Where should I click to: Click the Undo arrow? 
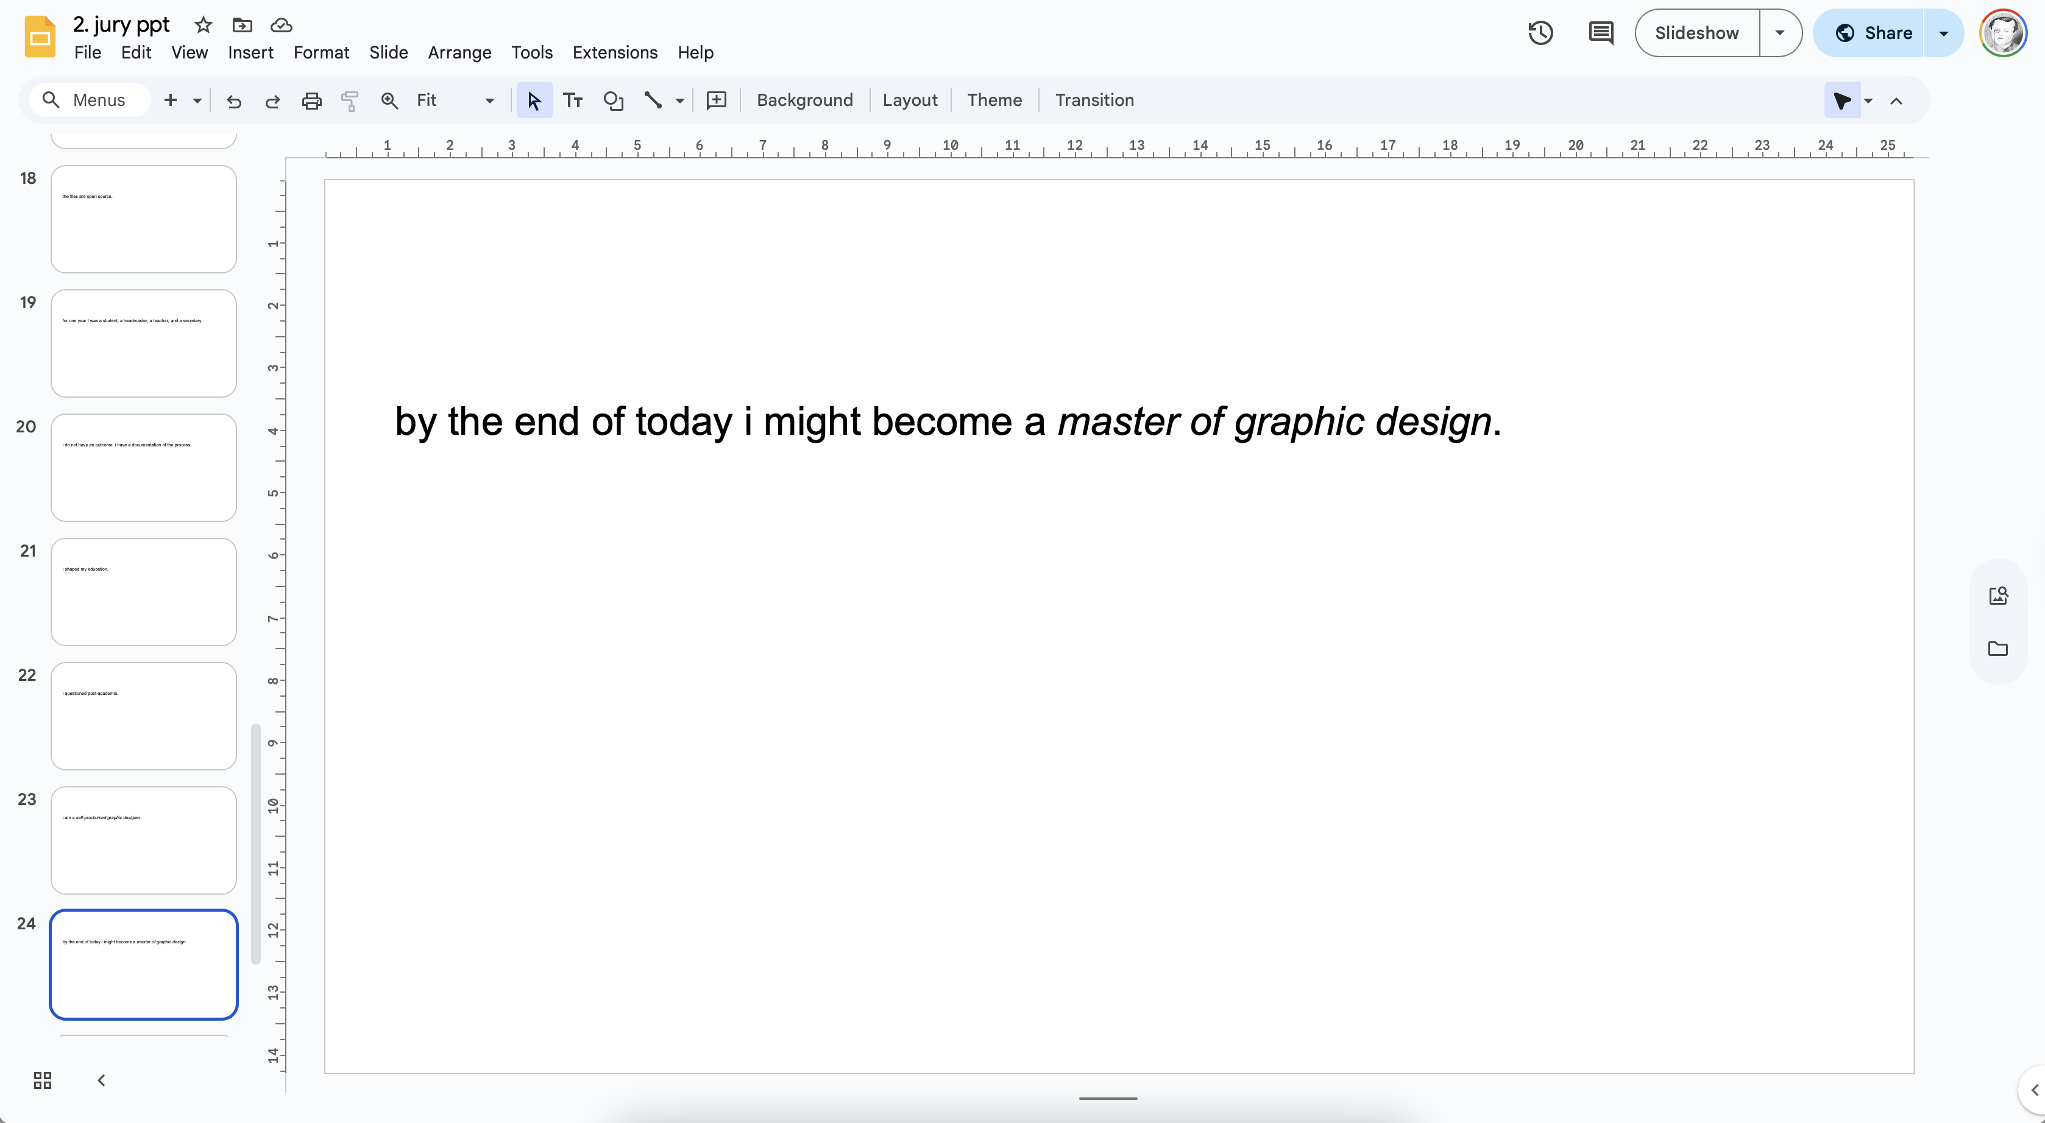(x=233, y=101)
